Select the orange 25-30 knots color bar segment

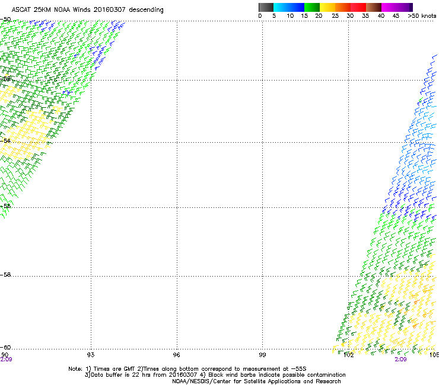point(343,7)
